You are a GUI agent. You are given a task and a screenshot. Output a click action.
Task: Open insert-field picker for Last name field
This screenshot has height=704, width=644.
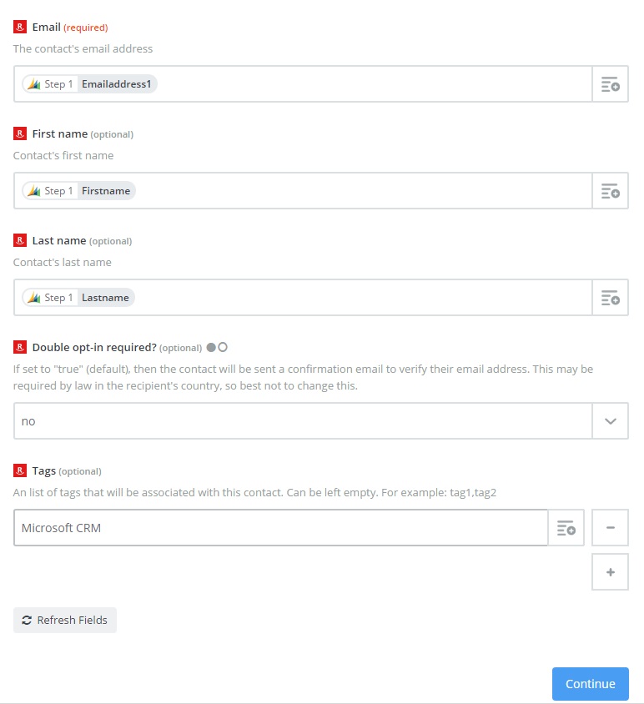pos(611,298)
